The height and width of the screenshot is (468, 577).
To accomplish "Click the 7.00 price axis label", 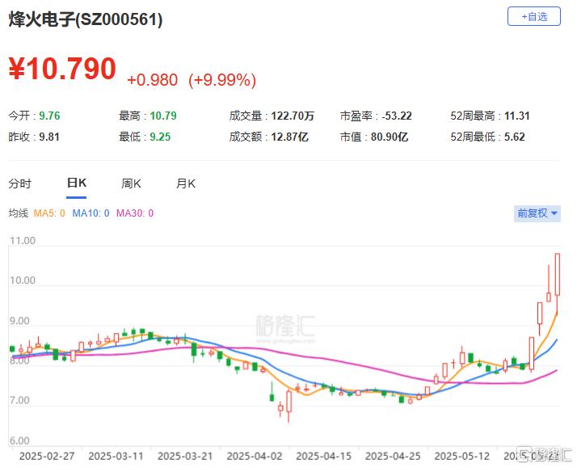I will click(19, 400).
